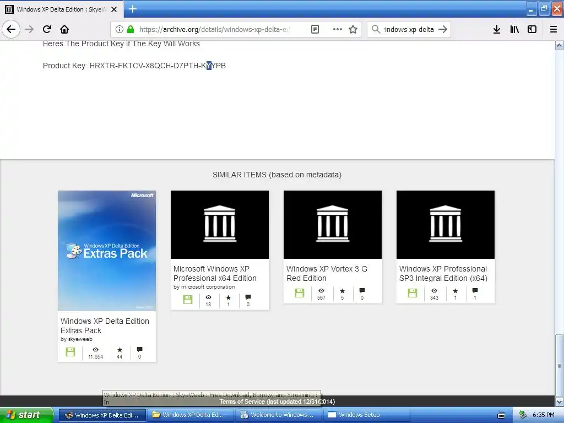564x423 pixels.
Task: Open the Firefox home page
Action: coord(64,29)
